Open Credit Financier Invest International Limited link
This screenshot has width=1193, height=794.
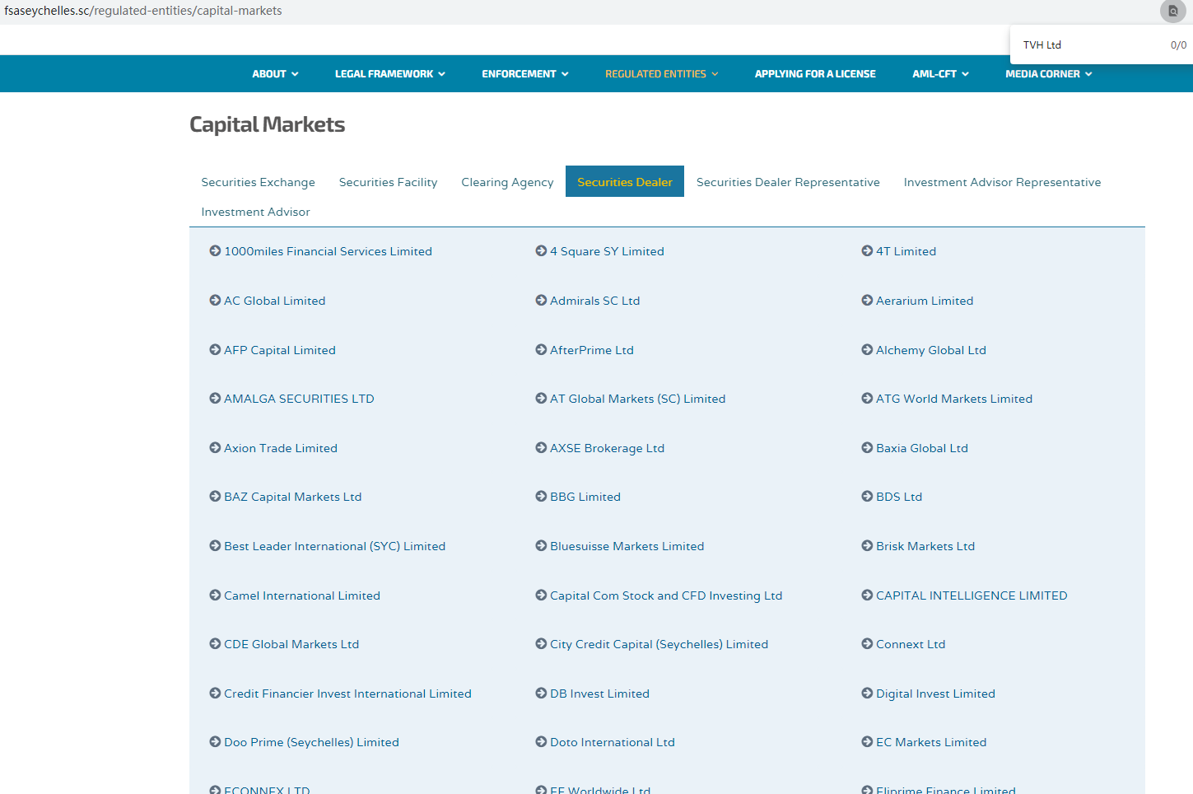[x=347, y=694]
